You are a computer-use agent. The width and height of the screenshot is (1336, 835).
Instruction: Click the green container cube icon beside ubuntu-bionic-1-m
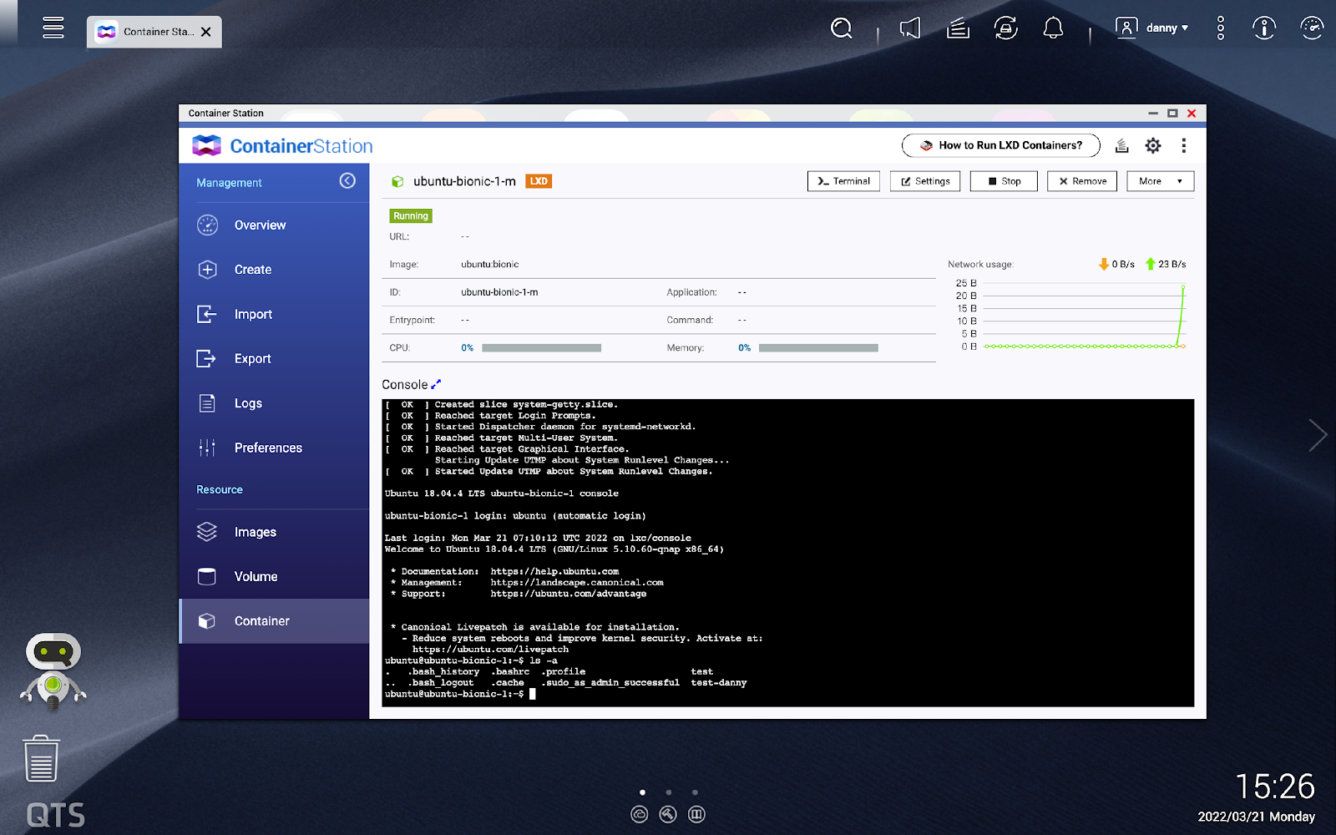(397, 181)
